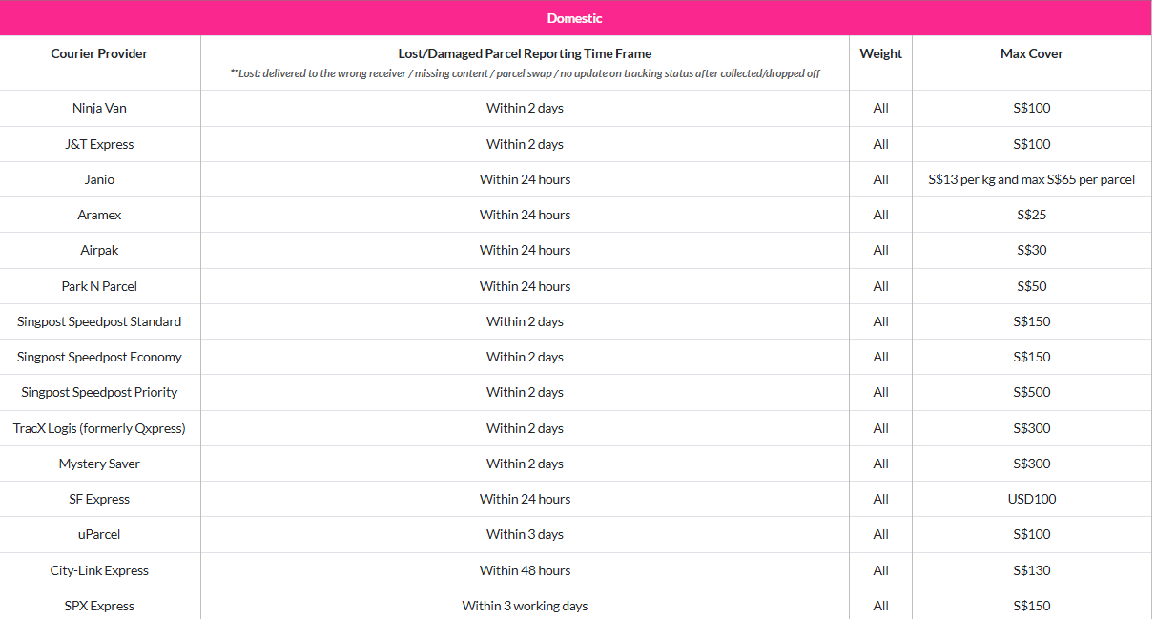Viewport: 1156px width, 619px height.
Task: Select the All weight cell for SPX Express
Action: coord(880,606)
